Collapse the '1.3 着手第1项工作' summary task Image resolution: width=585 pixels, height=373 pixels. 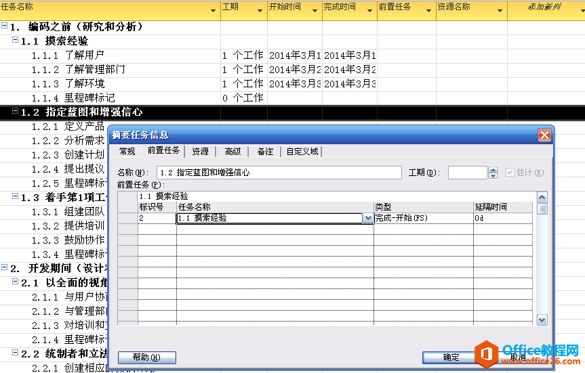tap(16, 196)
